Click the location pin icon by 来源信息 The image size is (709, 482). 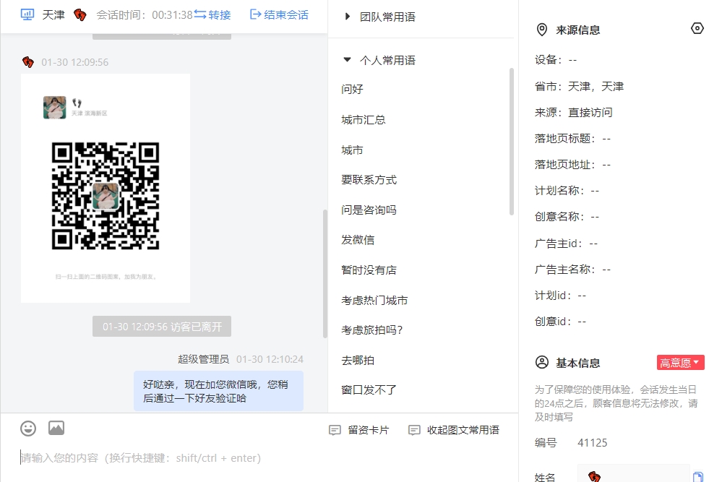[x=542, y=30]
